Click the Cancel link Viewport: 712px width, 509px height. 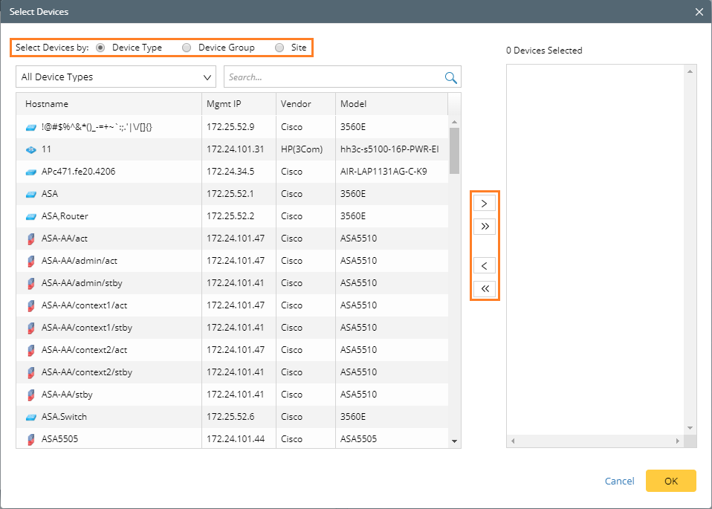[619, 481]
